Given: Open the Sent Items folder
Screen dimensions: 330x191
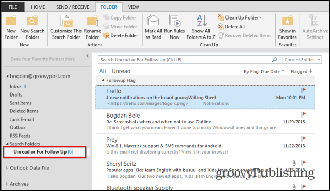Looking at the screenshot, I should point(21,103).
